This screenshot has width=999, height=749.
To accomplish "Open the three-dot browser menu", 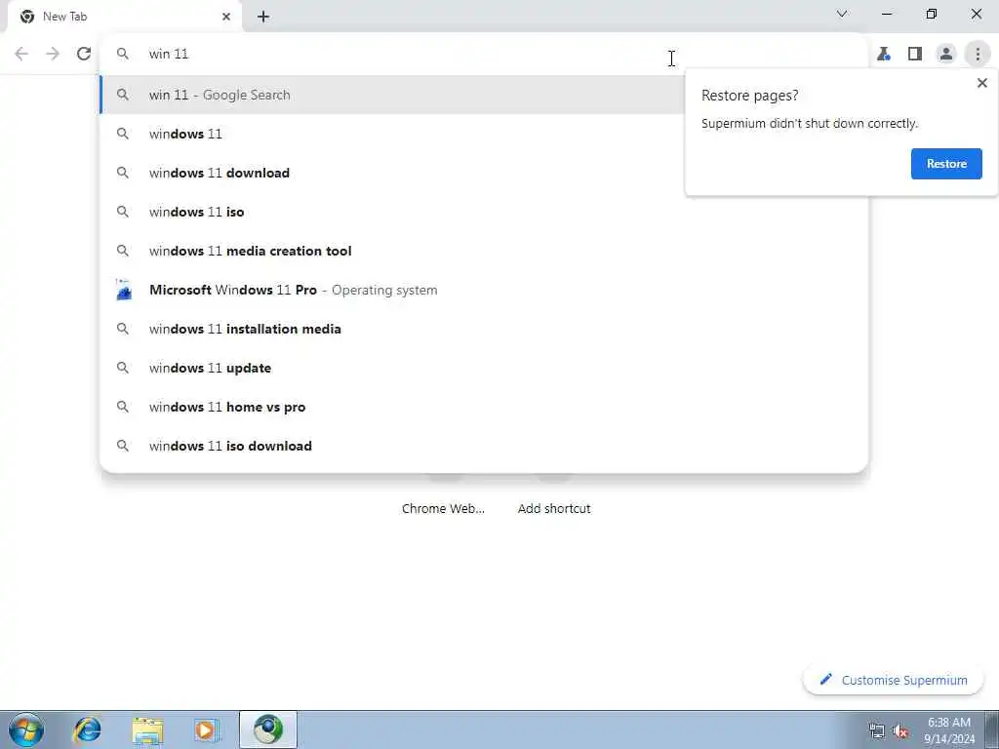I will point(978,55).
